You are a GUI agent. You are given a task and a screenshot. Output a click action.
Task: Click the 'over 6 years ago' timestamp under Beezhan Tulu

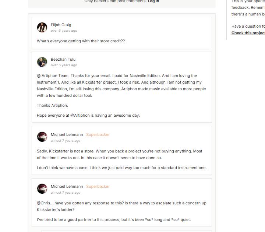click(x=64, y=65)
